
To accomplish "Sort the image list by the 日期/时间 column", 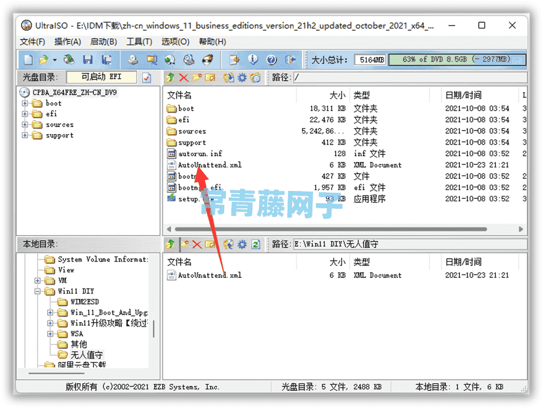I will coord(480,95).
